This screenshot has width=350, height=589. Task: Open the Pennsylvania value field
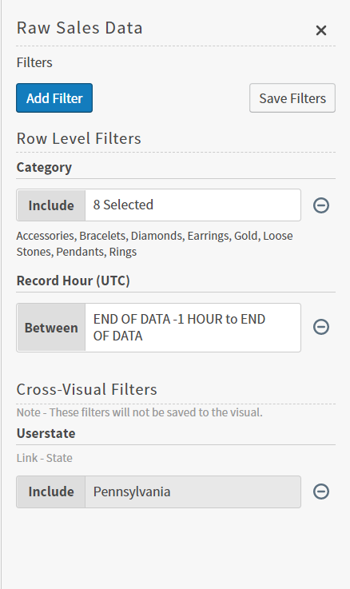click(193, 491)
